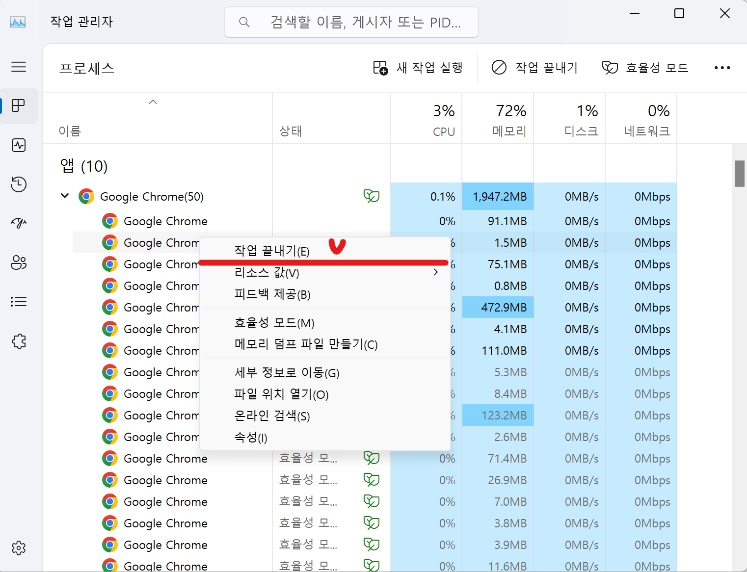The image size is (747, 572).
Task: Click efficiency leaf icon on 71.4MB Chrome row
Action: (x=372, y=459)
